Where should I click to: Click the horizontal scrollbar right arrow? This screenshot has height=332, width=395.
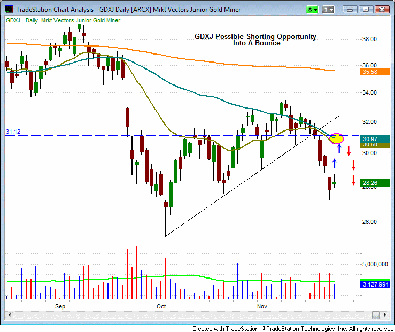[x=385, y=315]
